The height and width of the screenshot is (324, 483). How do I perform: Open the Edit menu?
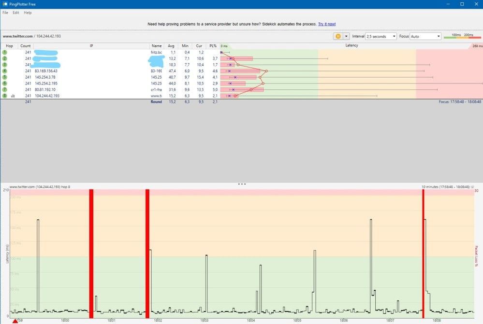click(16, 13)
